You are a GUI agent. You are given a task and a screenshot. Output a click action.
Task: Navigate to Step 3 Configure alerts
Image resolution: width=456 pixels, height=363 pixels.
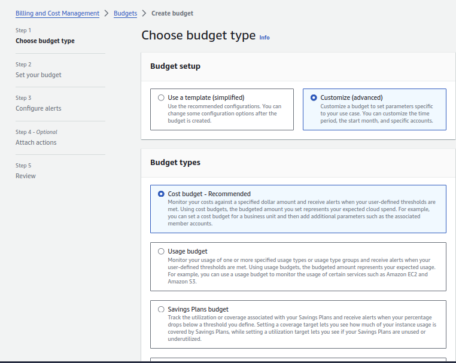38,109
